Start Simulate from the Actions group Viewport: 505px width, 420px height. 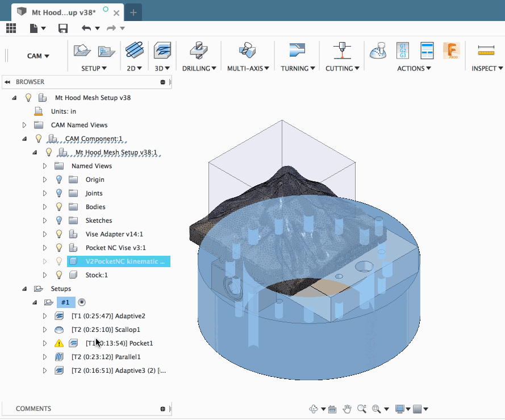(x=378, y=51)
